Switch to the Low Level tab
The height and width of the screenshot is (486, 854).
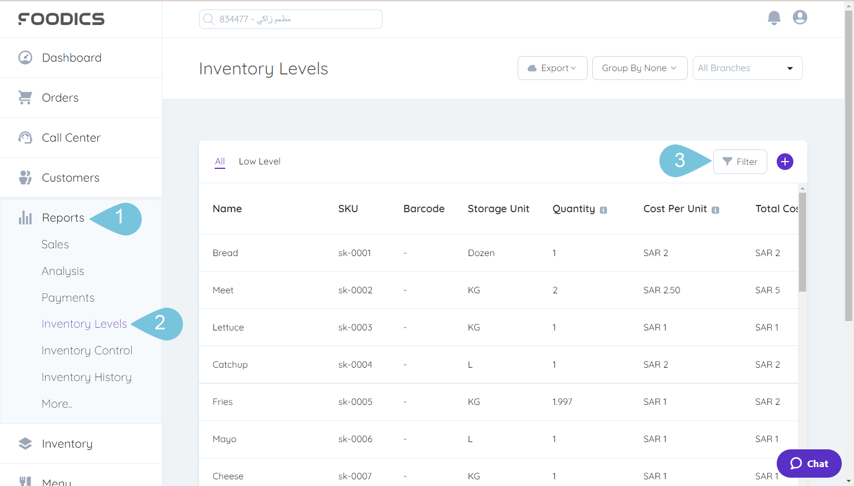260,161
